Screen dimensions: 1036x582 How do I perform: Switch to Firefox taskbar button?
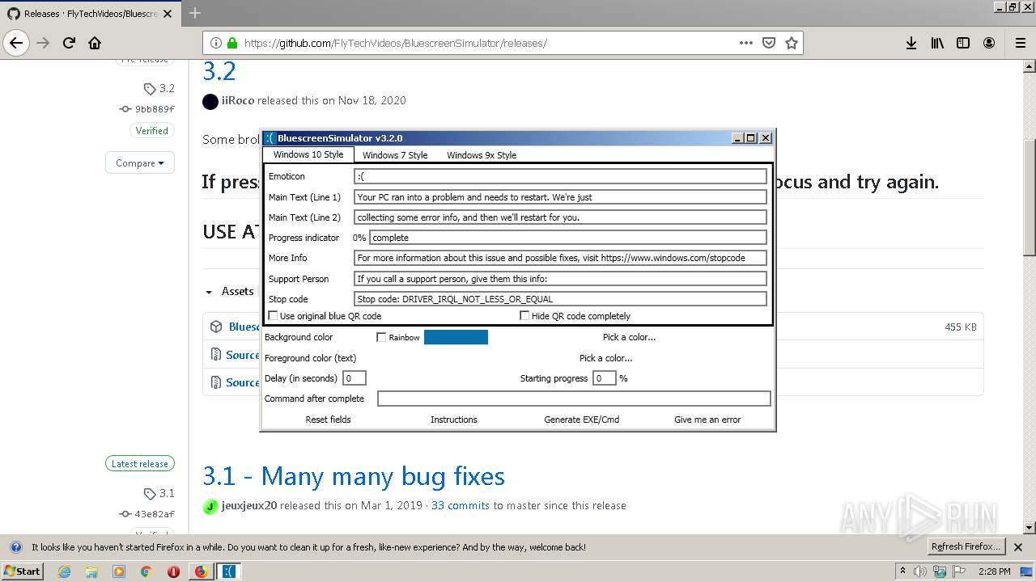pos(201,571)
